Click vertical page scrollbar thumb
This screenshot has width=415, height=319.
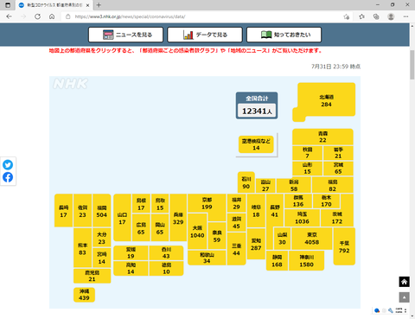tap(412, 64)
